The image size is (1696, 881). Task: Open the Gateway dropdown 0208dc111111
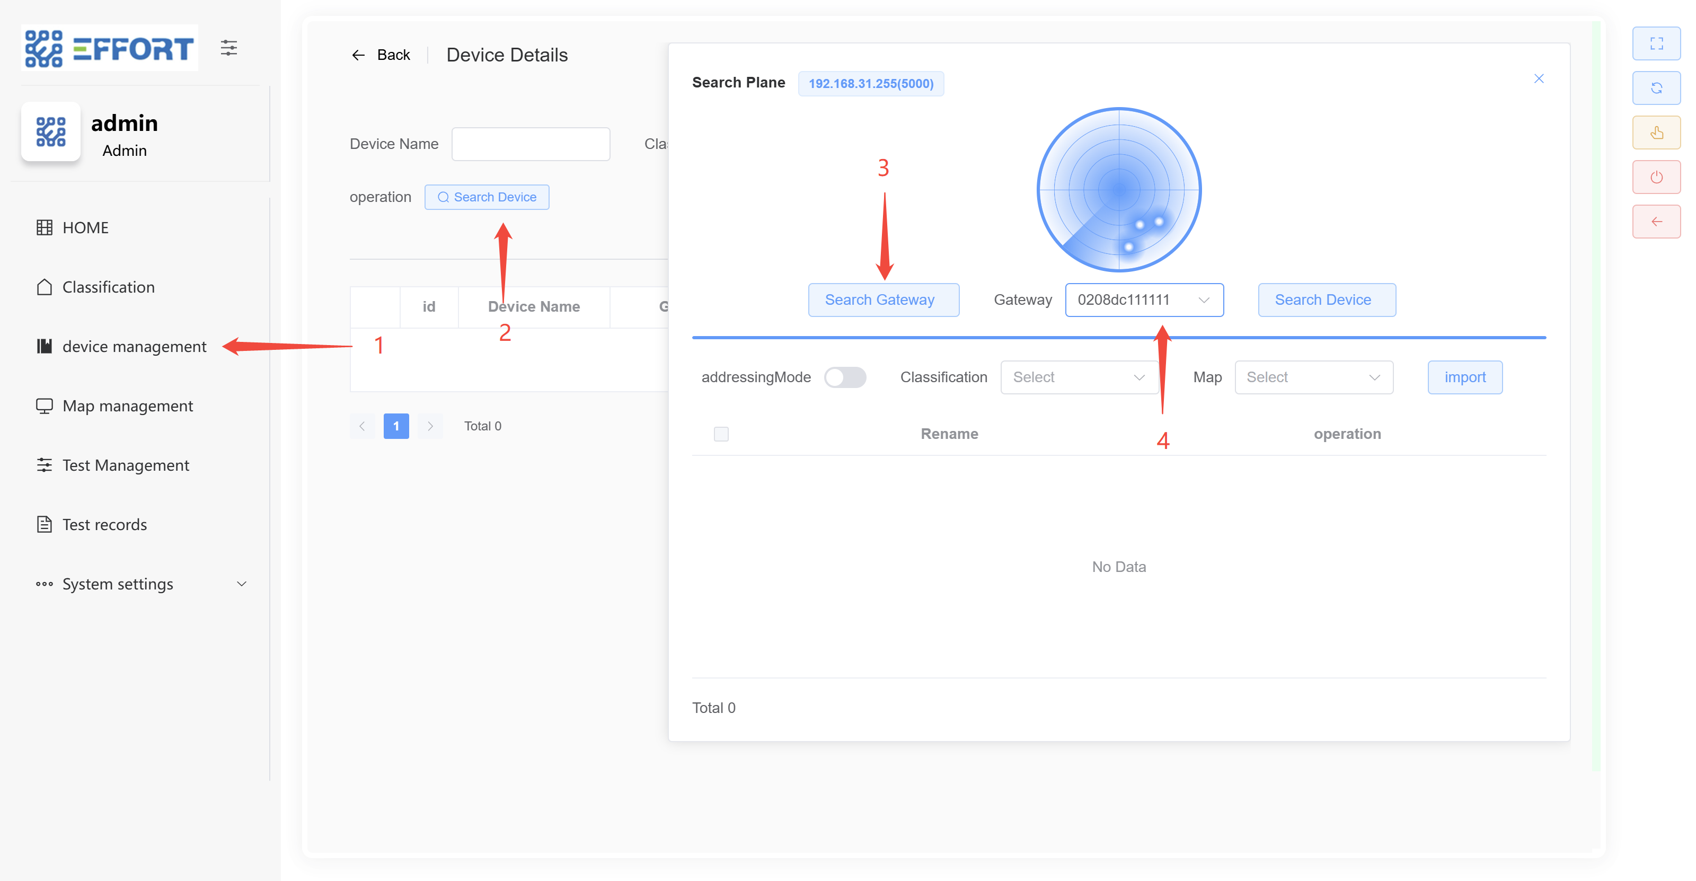pos(1144,300)
